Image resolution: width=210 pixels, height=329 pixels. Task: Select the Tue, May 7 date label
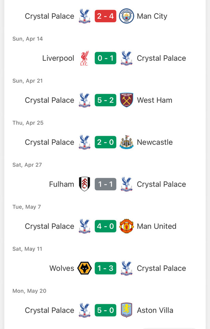[27, 207]
